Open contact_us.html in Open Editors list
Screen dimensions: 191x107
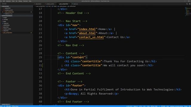(x=9, y=10)
